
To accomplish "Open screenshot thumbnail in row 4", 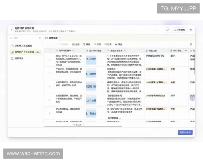I will click(91, 100).
